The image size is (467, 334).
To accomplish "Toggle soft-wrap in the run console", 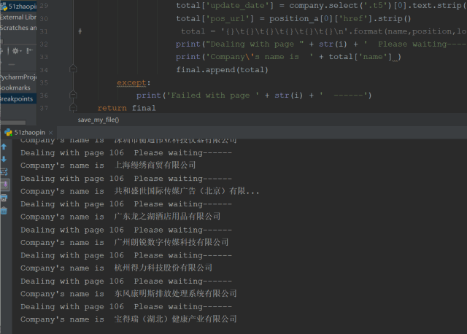I will [x=4, y=172].
